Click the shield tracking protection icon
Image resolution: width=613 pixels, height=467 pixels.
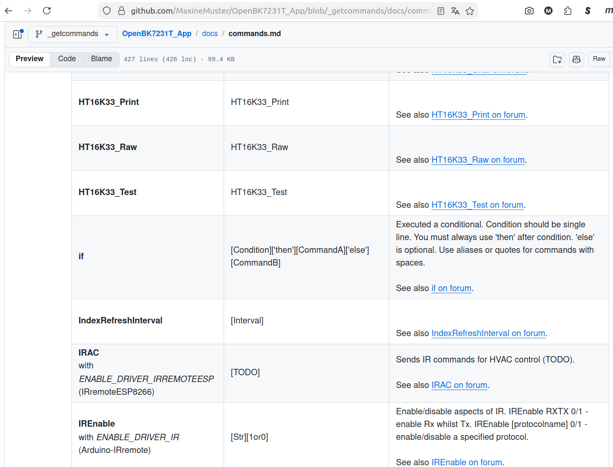coord(107,11)
